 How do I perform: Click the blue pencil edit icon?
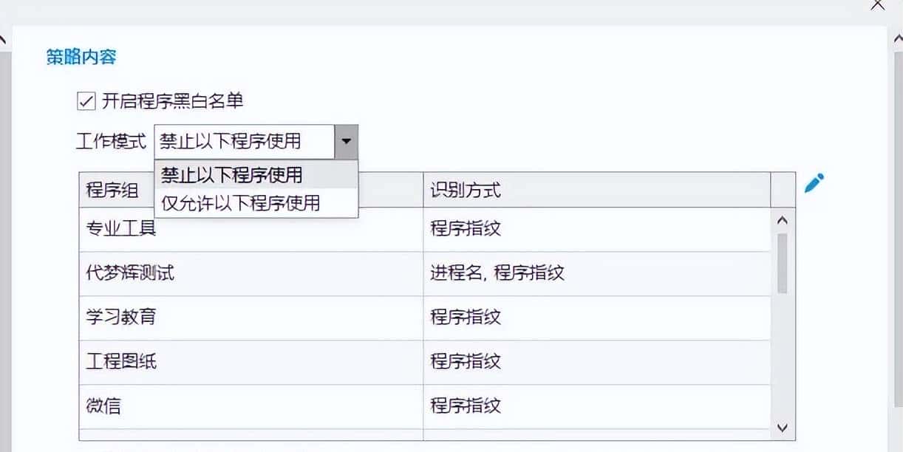(x=814, y=184)
